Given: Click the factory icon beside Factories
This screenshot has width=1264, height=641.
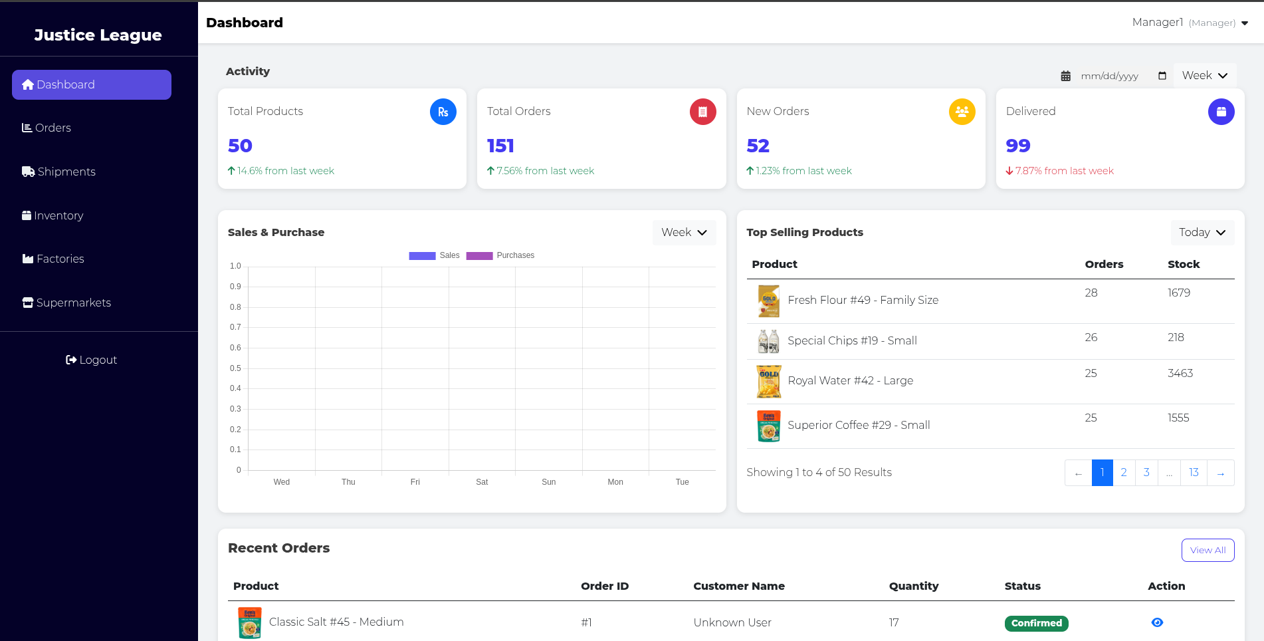Looking at the screenshot, I should tap(28, 259).
